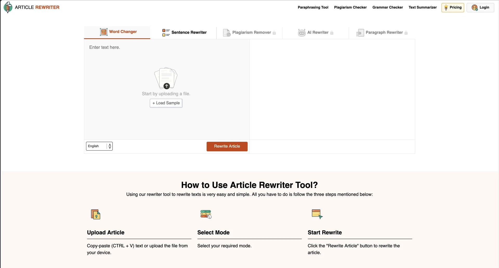Click the Pricing button

click(453, 8)
